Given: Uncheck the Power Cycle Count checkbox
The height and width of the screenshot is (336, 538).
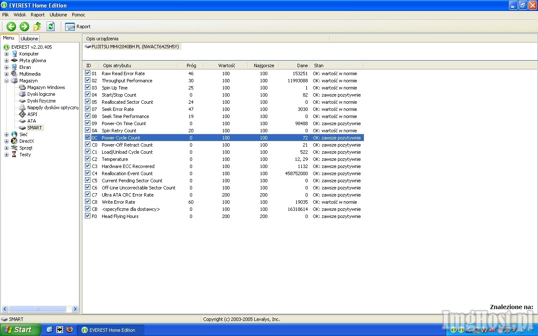Looking at the screenshot, I should point(87,137).
